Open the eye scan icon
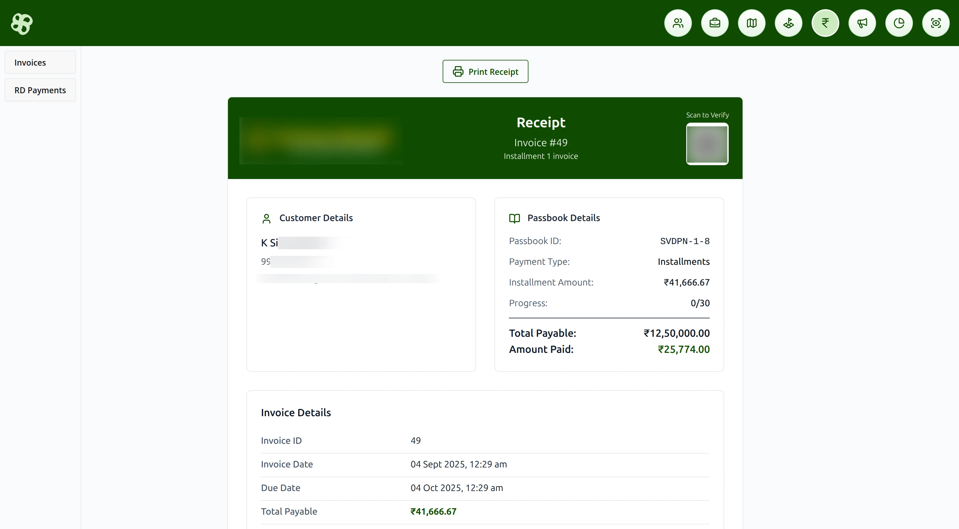This screenshot has height=529, width=959. click(x=936, y=23)
